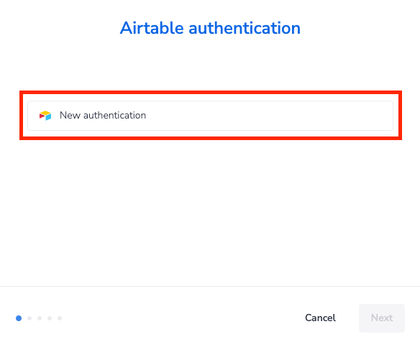The width and height of the screenshot is (420, 347).
Task: Select the first blue step dot
Action: [x=19, y=318]
